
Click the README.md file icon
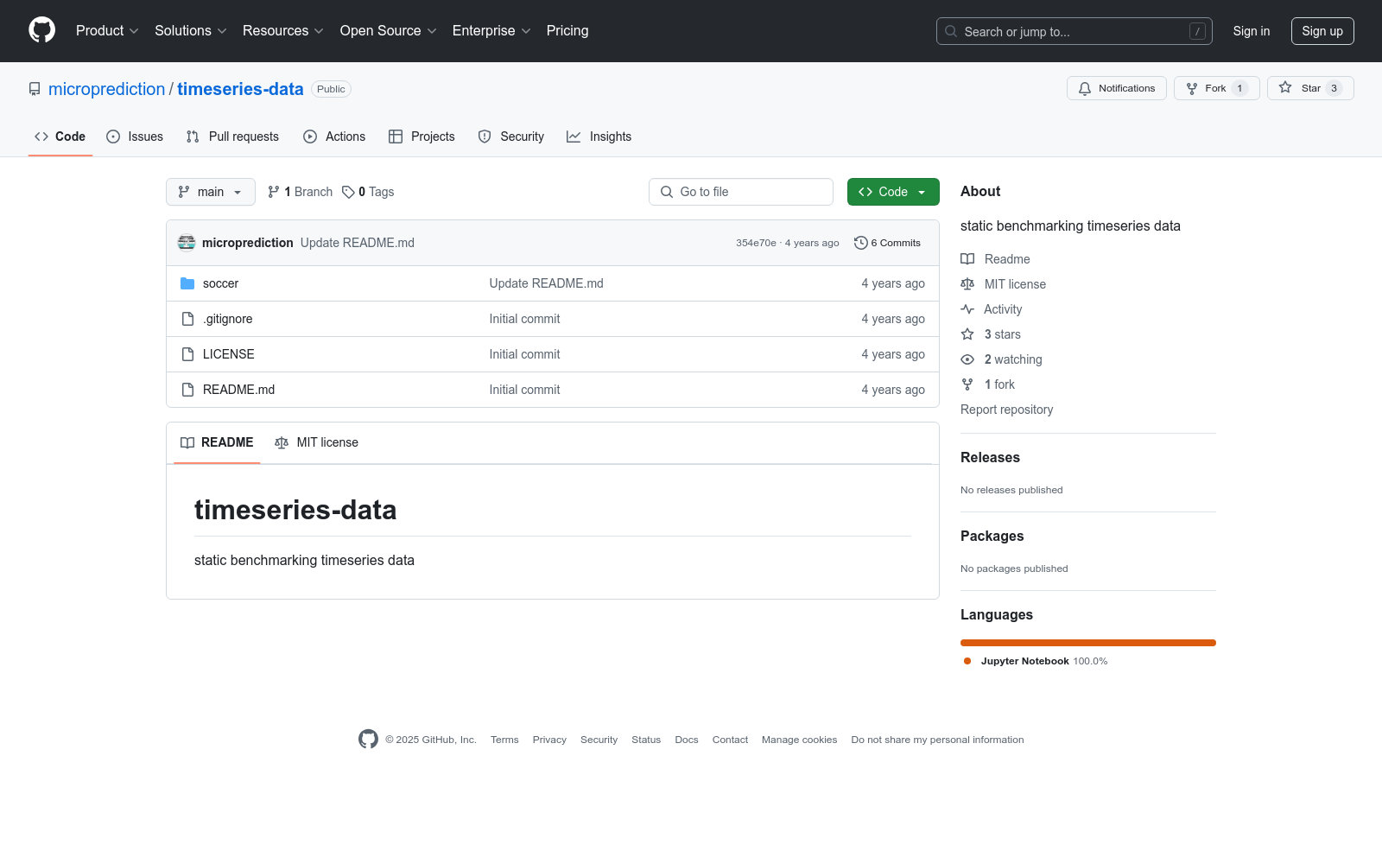click(x=187, y=390)
